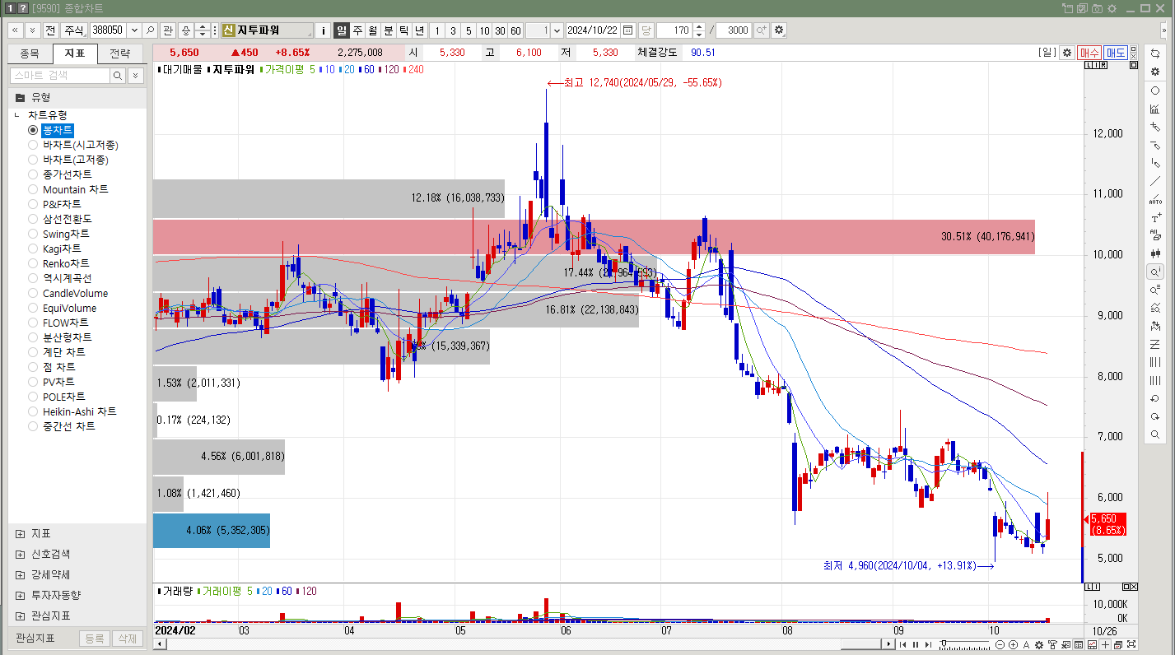Click the candle count field showing 170

674,30
